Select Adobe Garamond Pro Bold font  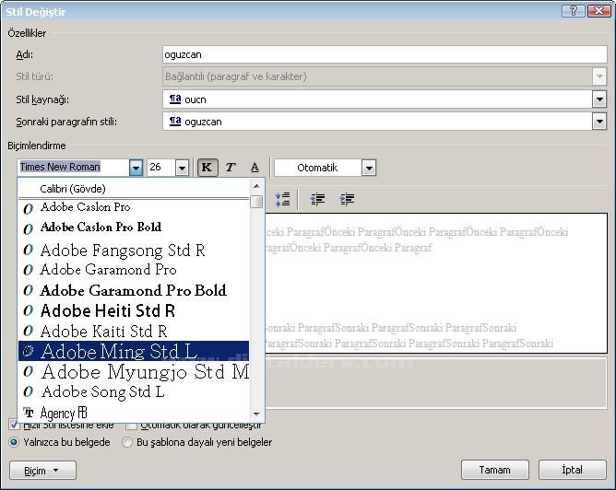pos(134,290)
